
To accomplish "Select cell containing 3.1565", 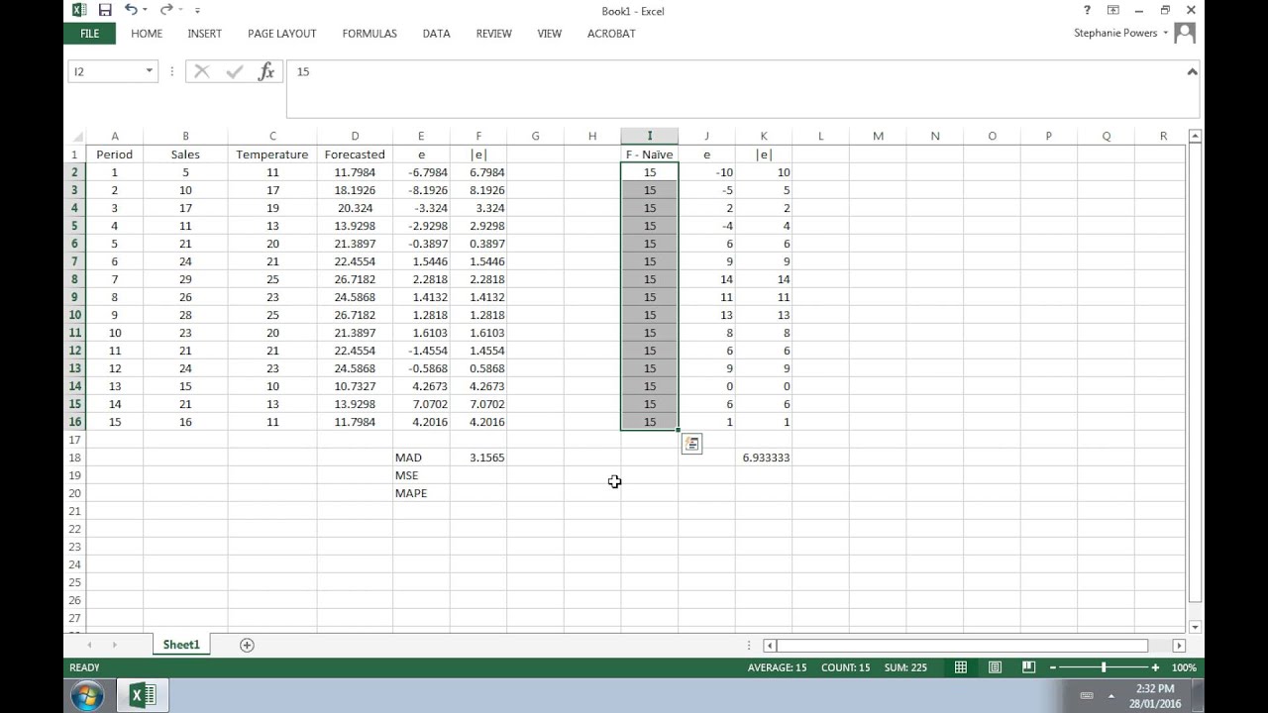I will coord(478,458).
